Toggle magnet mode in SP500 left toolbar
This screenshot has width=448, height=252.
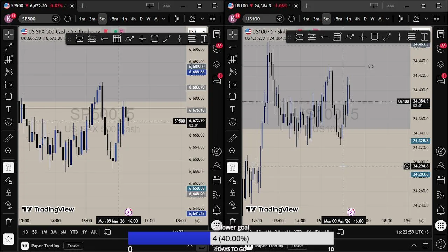coord(8,168)
